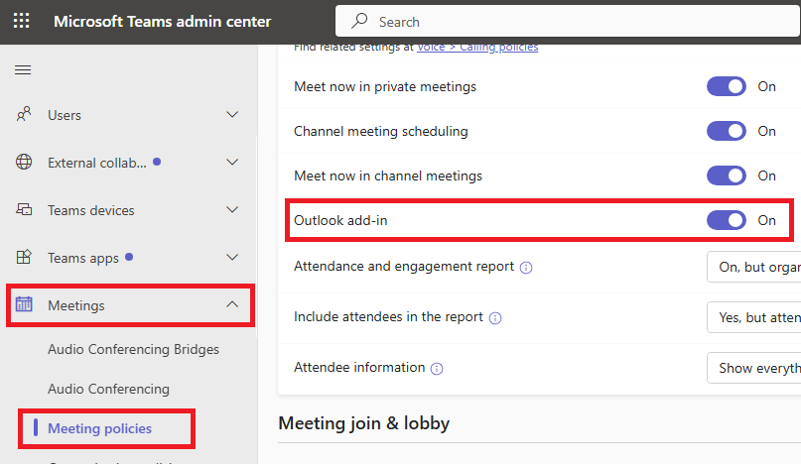Show info for Include attendees in report

495,318
